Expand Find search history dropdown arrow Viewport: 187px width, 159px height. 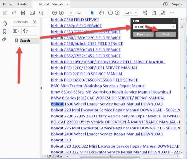pos(174,27)
